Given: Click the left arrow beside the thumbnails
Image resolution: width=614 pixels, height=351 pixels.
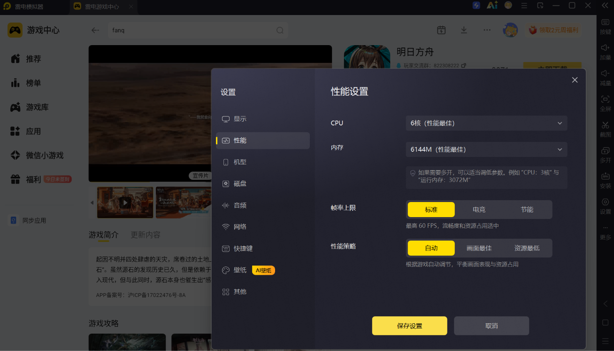Looking at the screenshot, I should coord(92,203).
